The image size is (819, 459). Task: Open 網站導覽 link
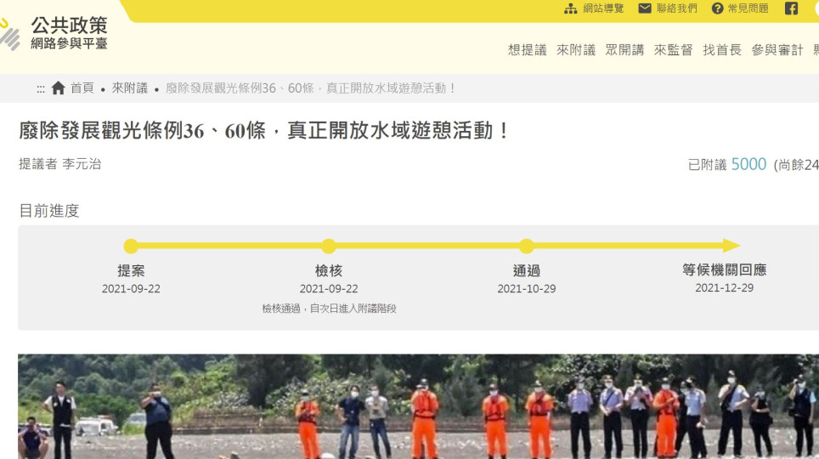tap(603, 8)
